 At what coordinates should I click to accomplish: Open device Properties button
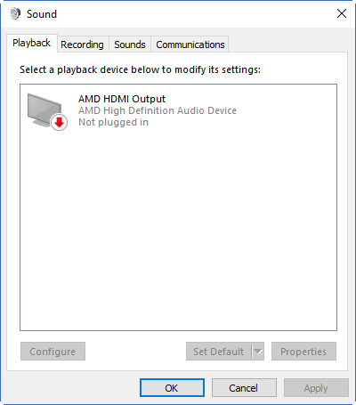click(303, 352)
